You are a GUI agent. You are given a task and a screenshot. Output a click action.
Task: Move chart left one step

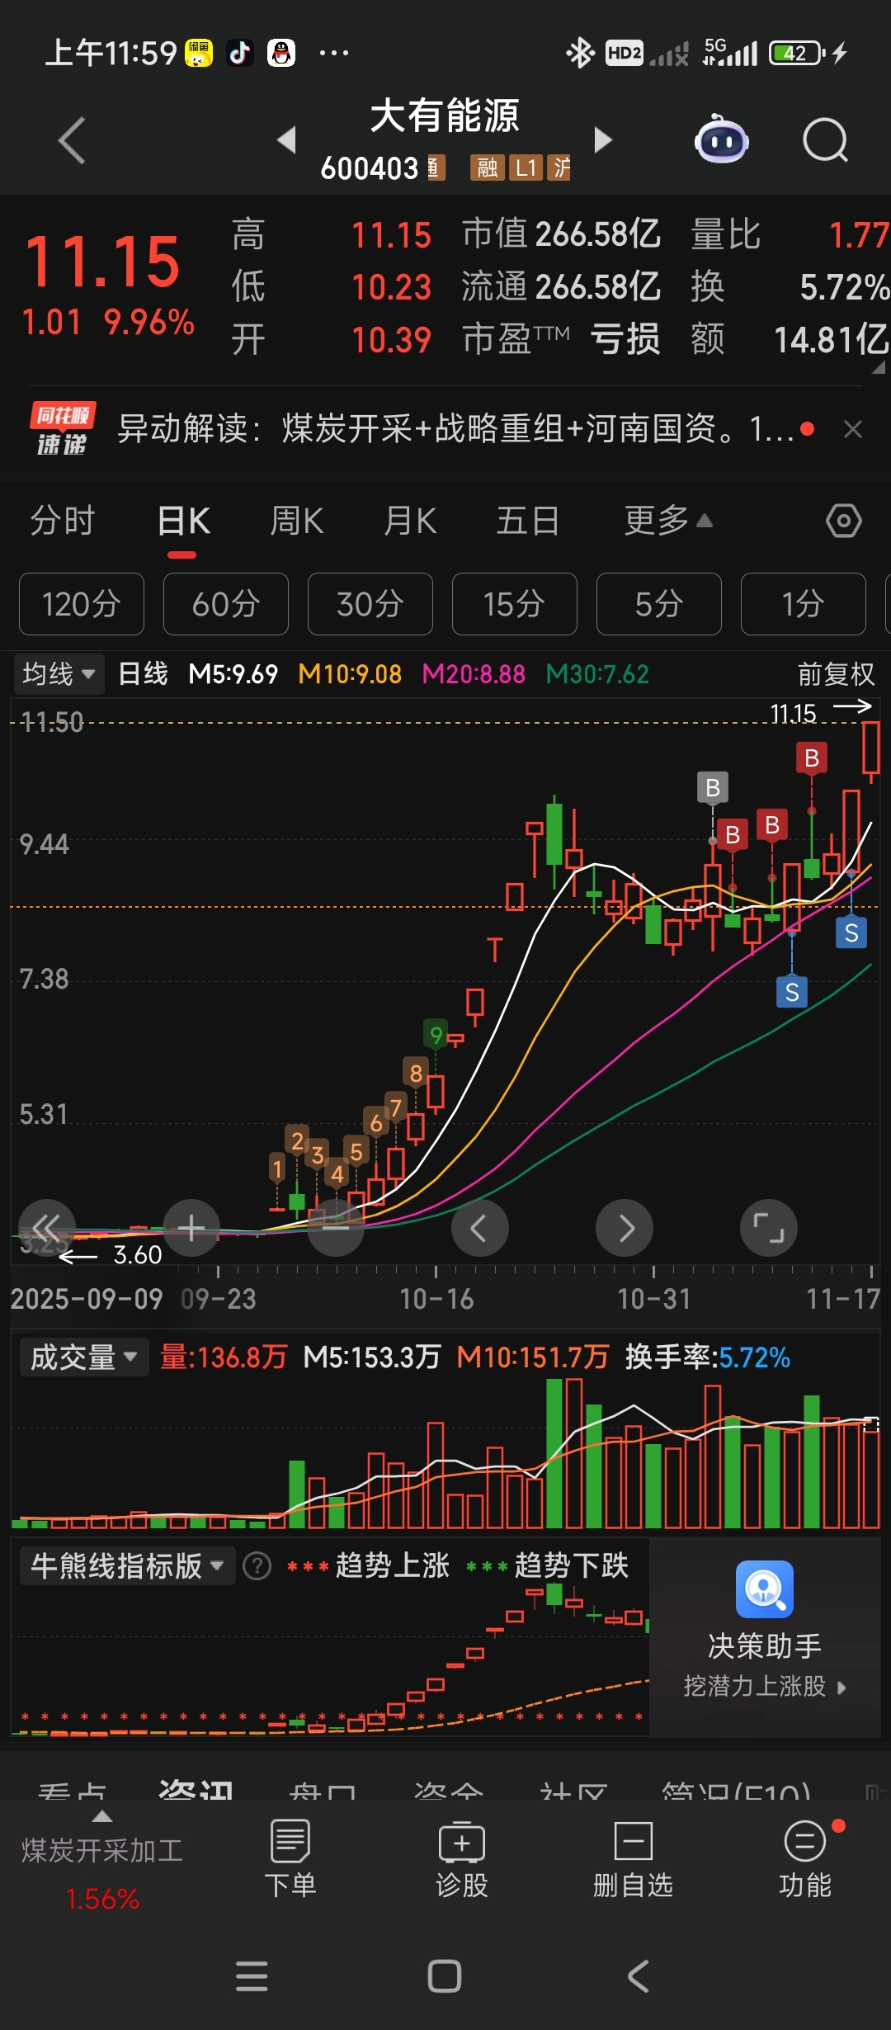[x=480, y=1228]
